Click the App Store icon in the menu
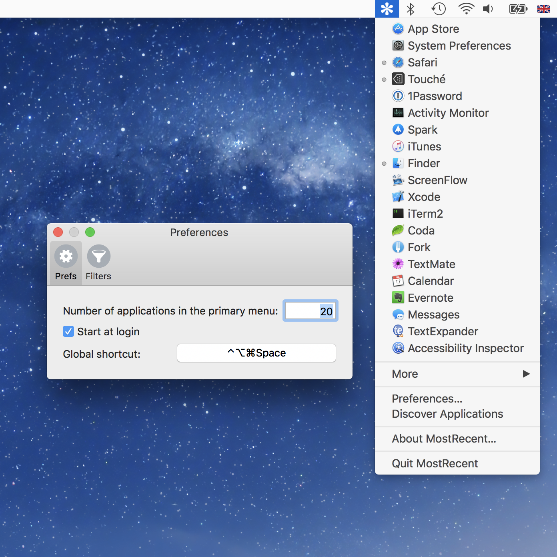This screenshot has width=557, height=557. click(398, 29)
